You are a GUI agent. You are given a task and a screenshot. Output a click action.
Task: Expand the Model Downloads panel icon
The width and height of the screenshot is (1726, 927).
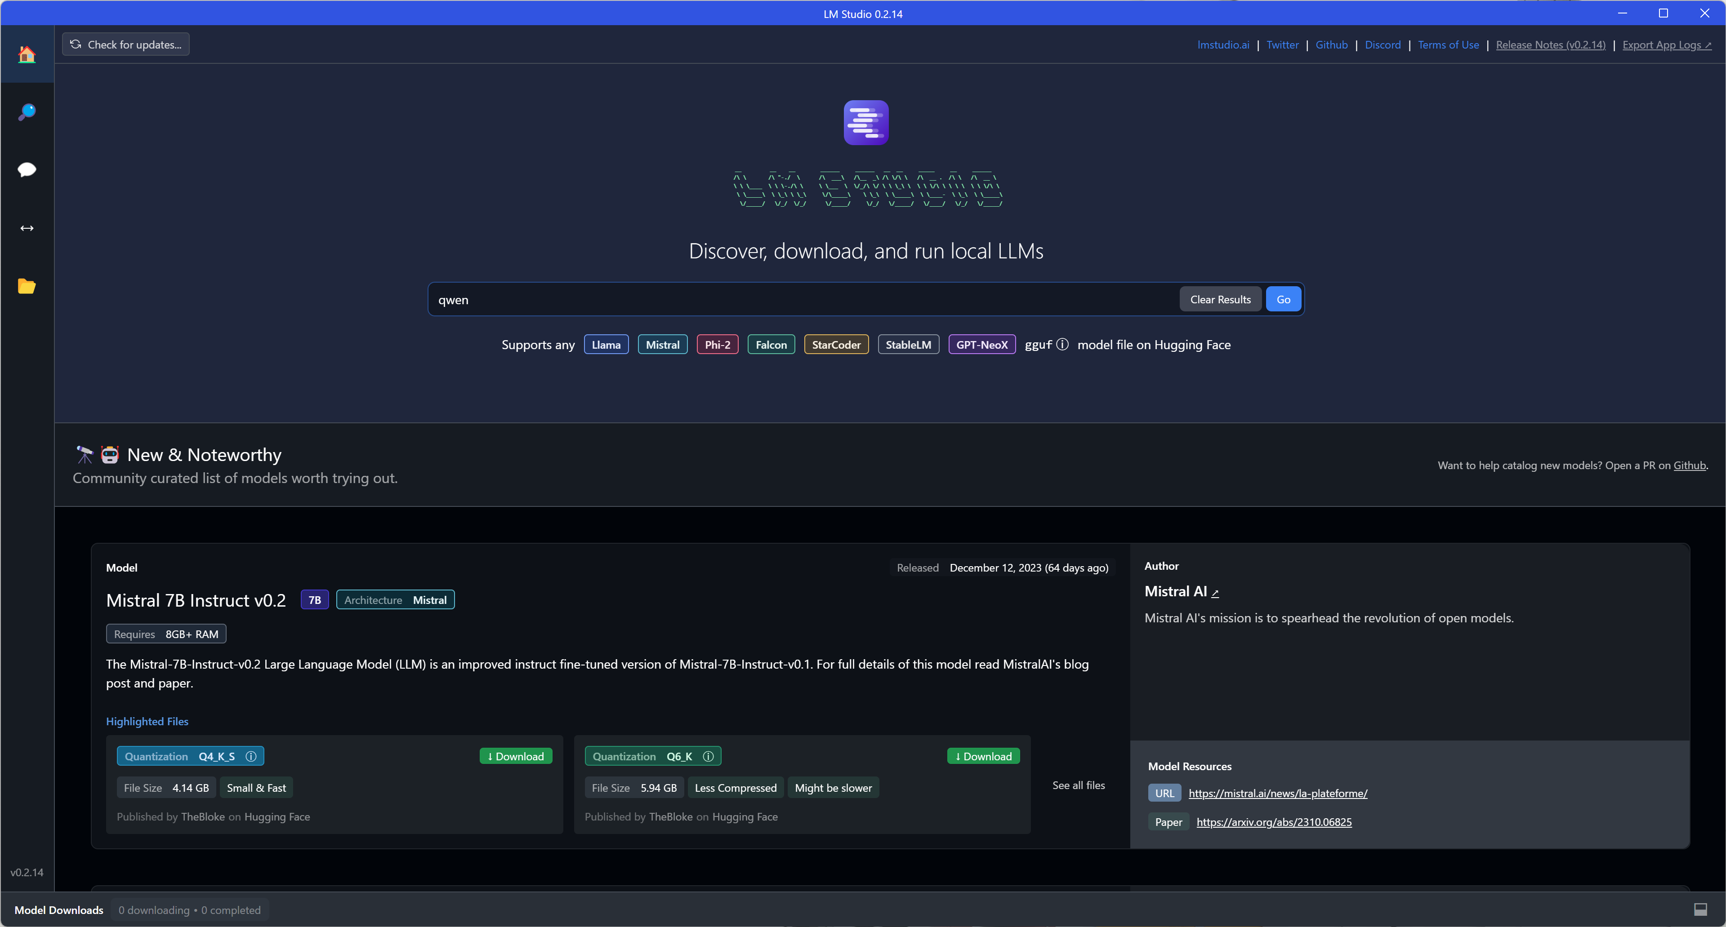tap(1700, 909)
